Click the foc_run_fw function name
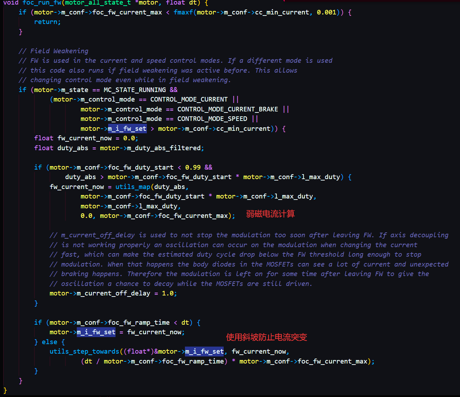This screenshot has width=460, height=397. pyautogui.click(x=42, y=3)
